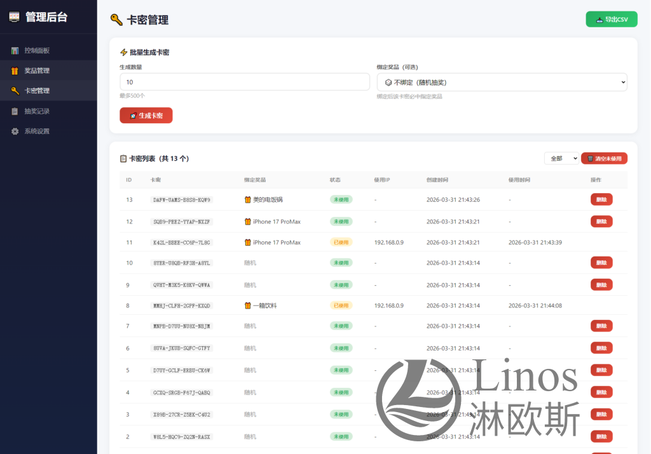The height and width of the screenshot is (454, 651).
Task: Open 抽奖记录 in the sidebar
Action: [48, 111]
